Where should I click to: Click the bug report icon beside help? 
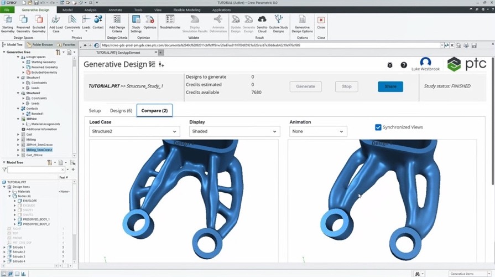[390, 65]
